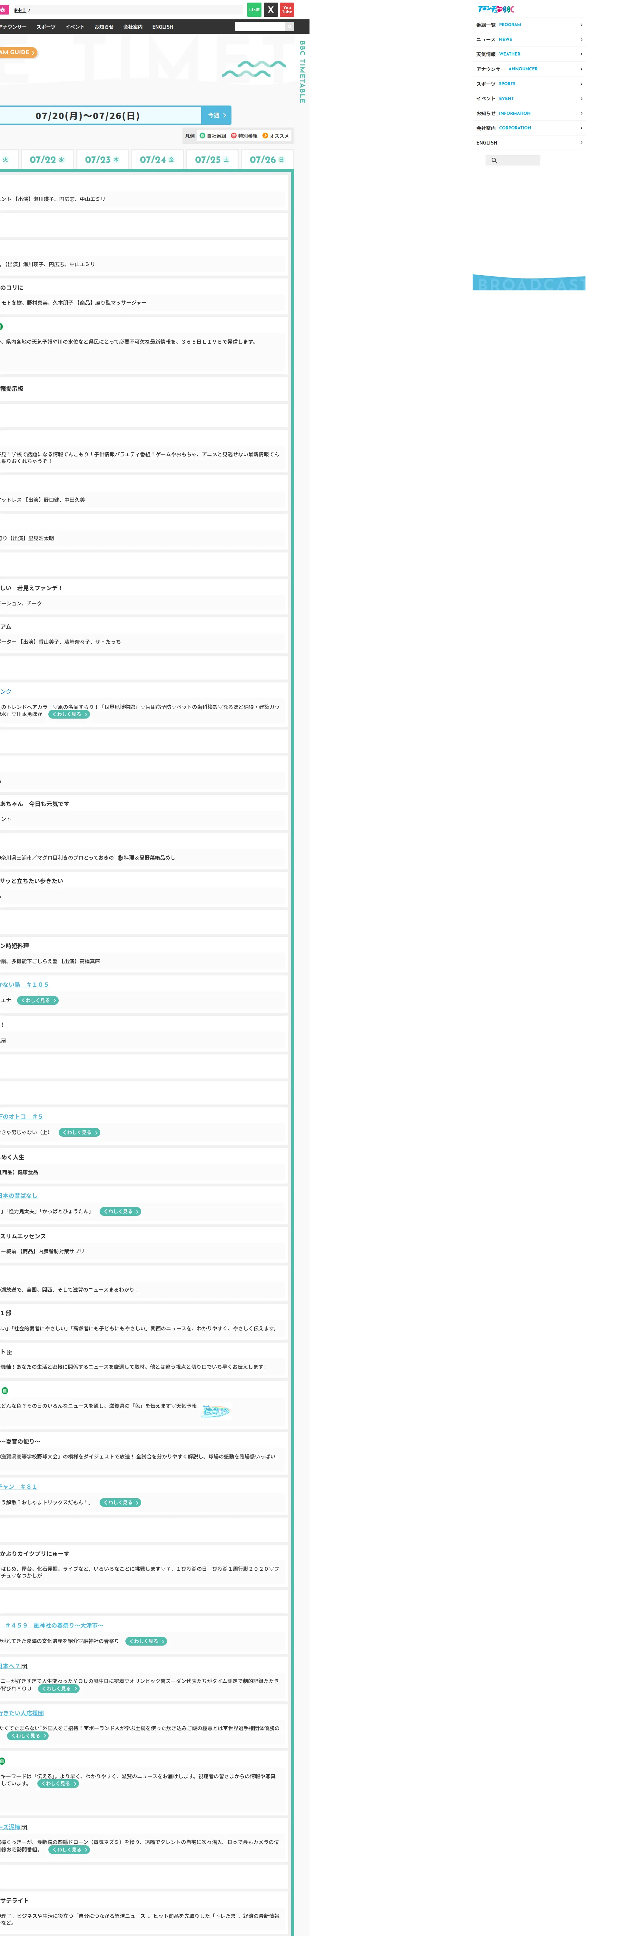
Task: Open details for 融神社の春祭り program
Action: tap(146, 1641)
